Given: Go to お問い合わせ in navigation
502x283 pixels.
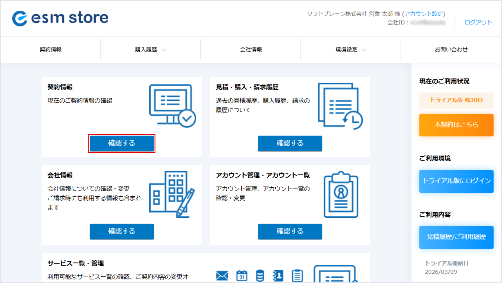Looking at the screenshot, I should coord(451,50).
